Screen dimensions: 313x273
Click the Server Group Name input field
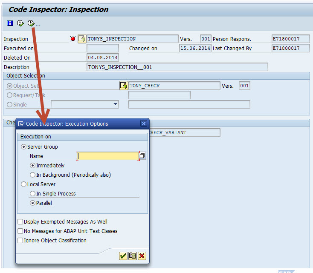click(x=108, y=156)
